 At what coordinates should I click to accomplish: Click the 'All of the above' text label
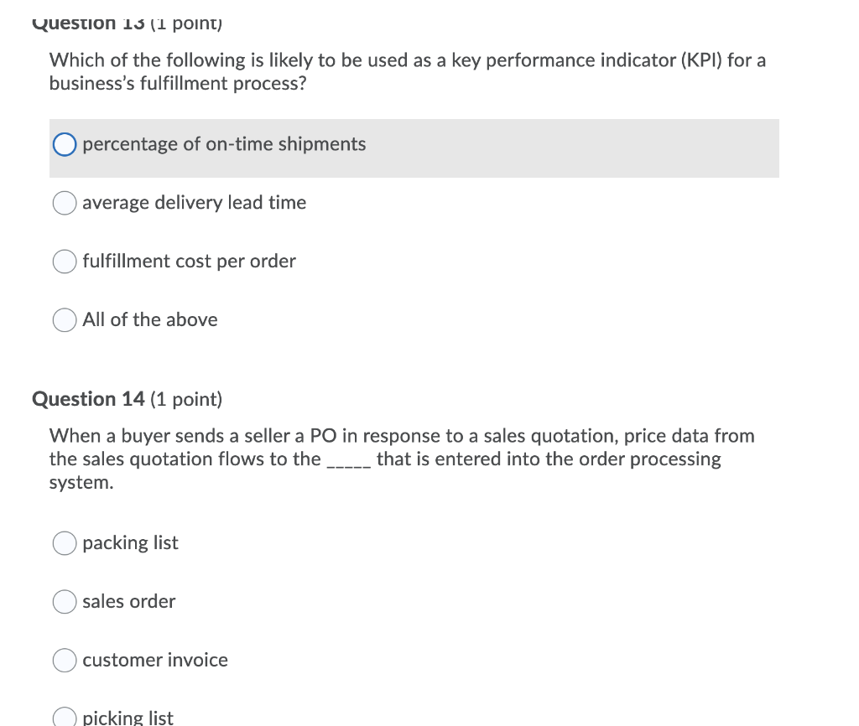149,319
